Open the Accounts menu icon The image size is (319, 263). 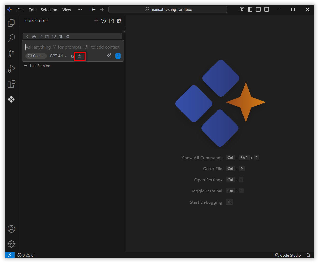(11, 229)
